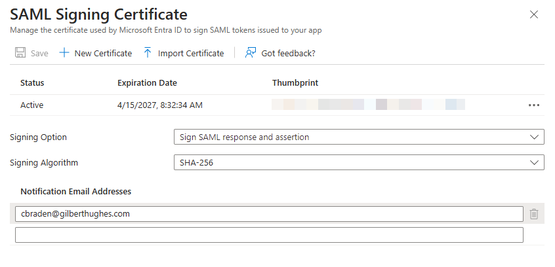555x267 pixels.
Task: Expand the Signing Option dropdown chevron
Action: point(533,137)
